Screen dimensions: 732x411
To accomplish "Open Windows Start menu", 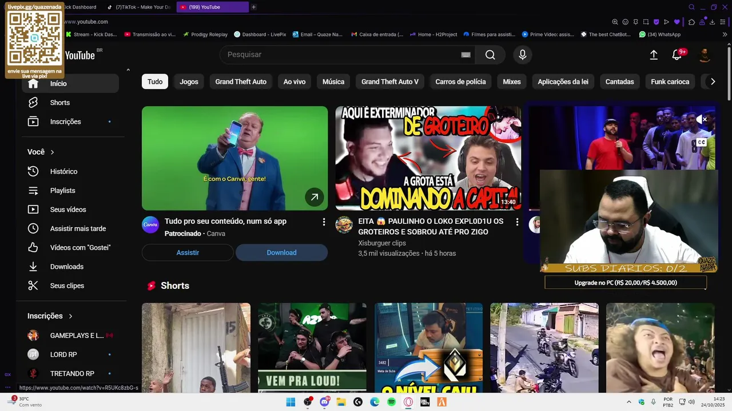I will click(291, 402).
